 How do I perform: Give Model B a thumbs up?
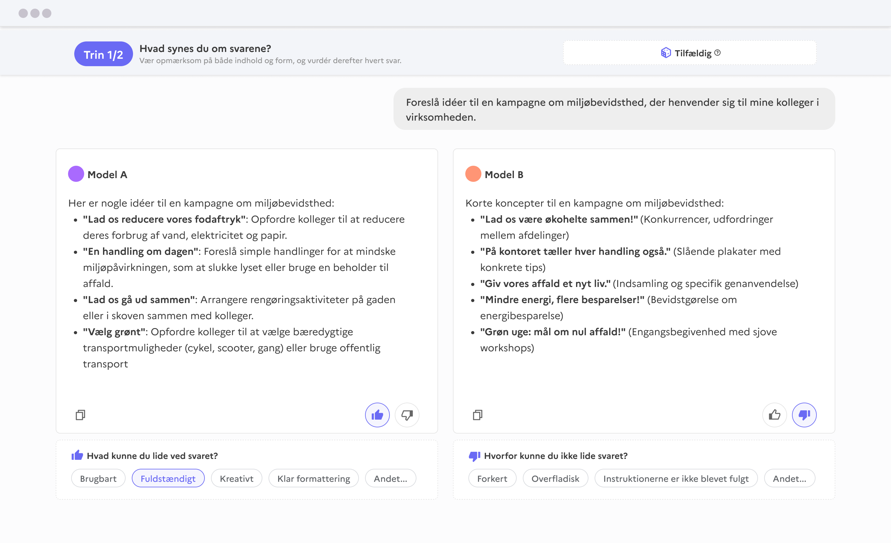tap(775, 415)
